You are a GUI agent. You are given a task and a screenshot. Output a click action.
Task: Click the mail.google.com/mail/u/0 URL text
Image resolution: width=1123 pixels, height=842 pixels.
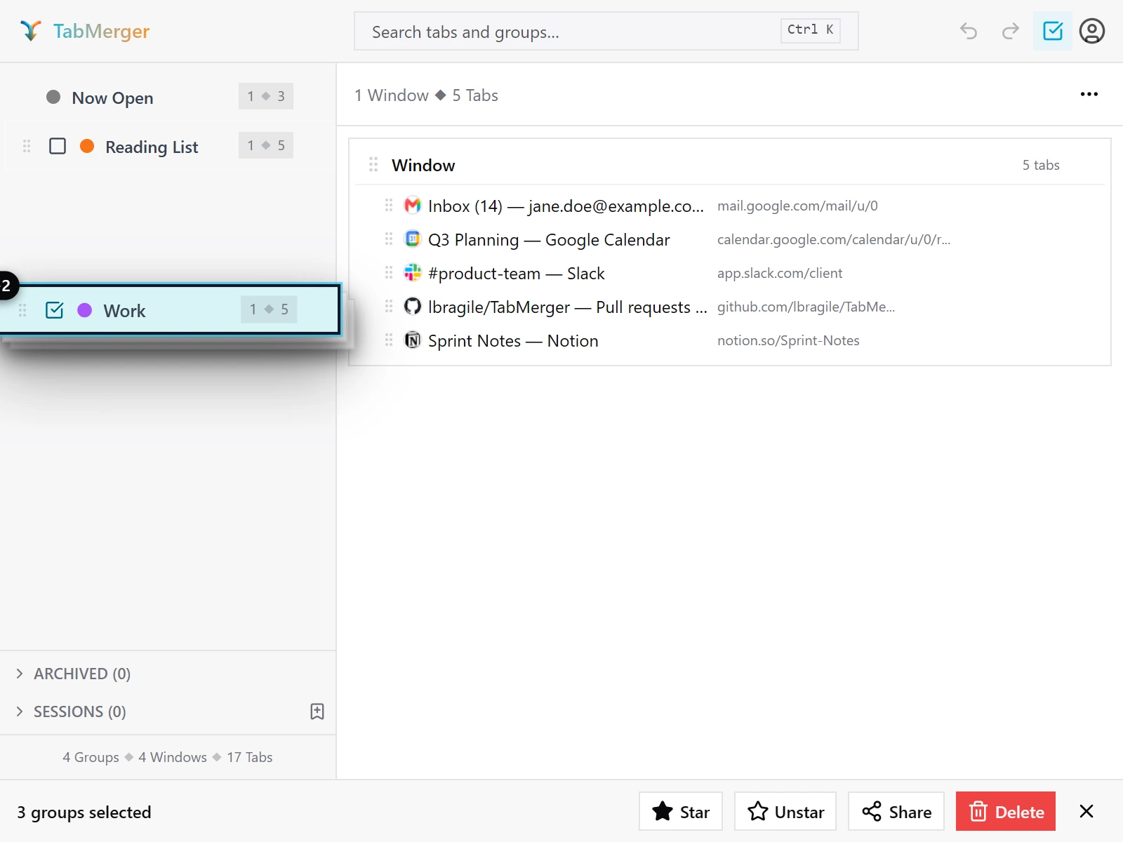797,206
